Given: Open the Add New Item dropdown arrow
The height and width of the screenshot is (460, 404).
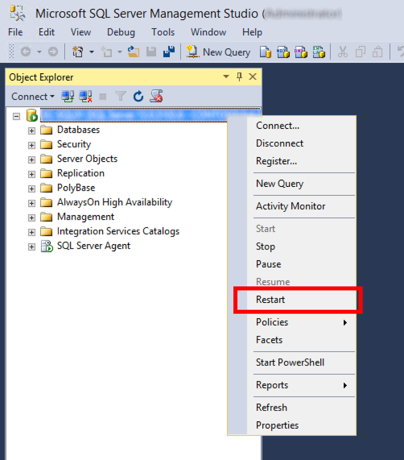Looking at the screenshot, I should pyautogui.click(x=120, y=52).
